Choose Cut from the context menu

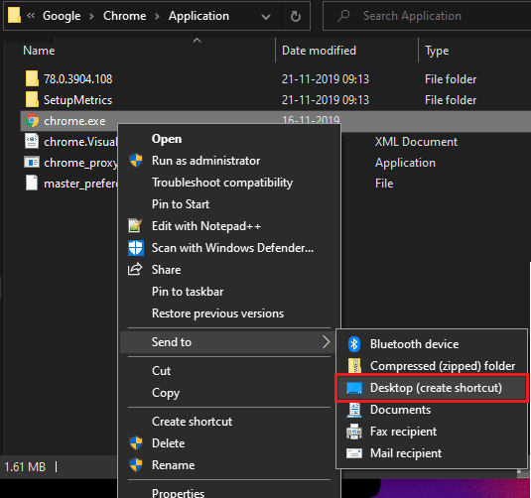(161, 371)
